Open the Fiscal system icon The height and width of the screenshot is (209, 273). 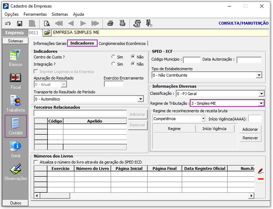16,81
